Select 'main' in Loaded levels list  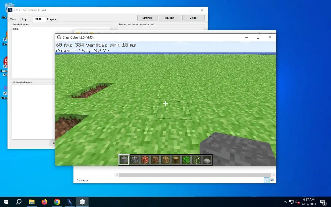(x=16, y=29)
